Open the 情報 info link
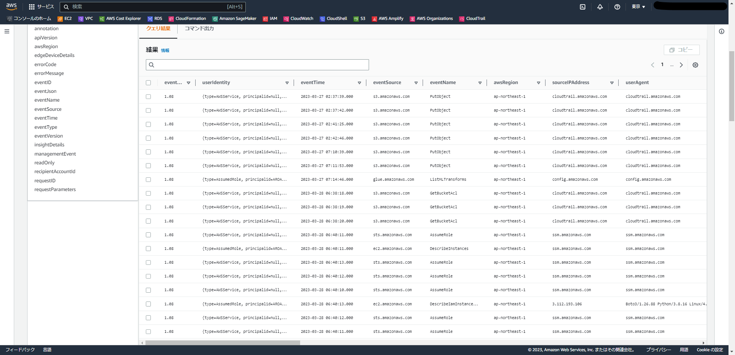735x355 pixels. [x=165, y=50]
